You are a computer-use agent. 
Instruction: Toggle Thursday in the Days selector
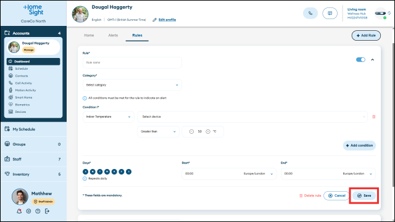114,171
